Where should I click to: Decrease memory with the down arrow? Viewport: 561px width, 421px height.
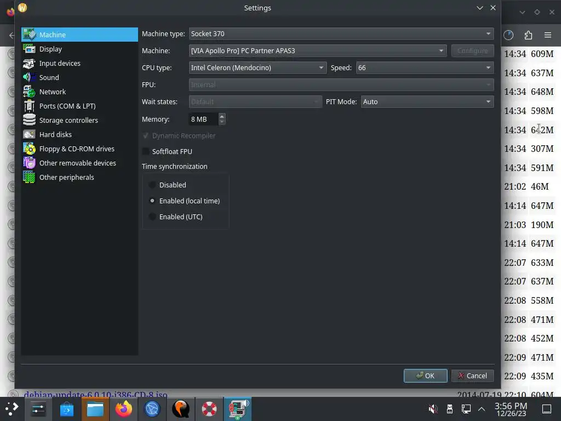(x=222, y=122)
